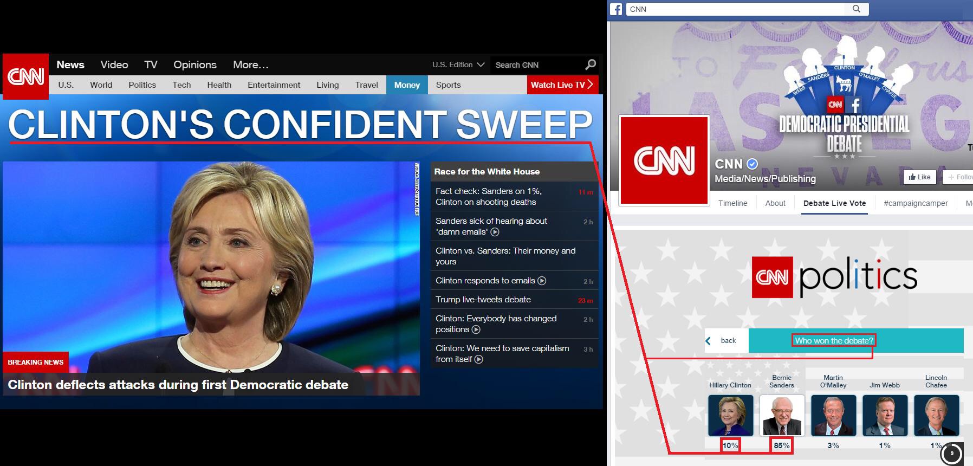Viewport: 973px width, 466px height.
Task: Go to the Politics subsection
Action: tap(142, 85)
